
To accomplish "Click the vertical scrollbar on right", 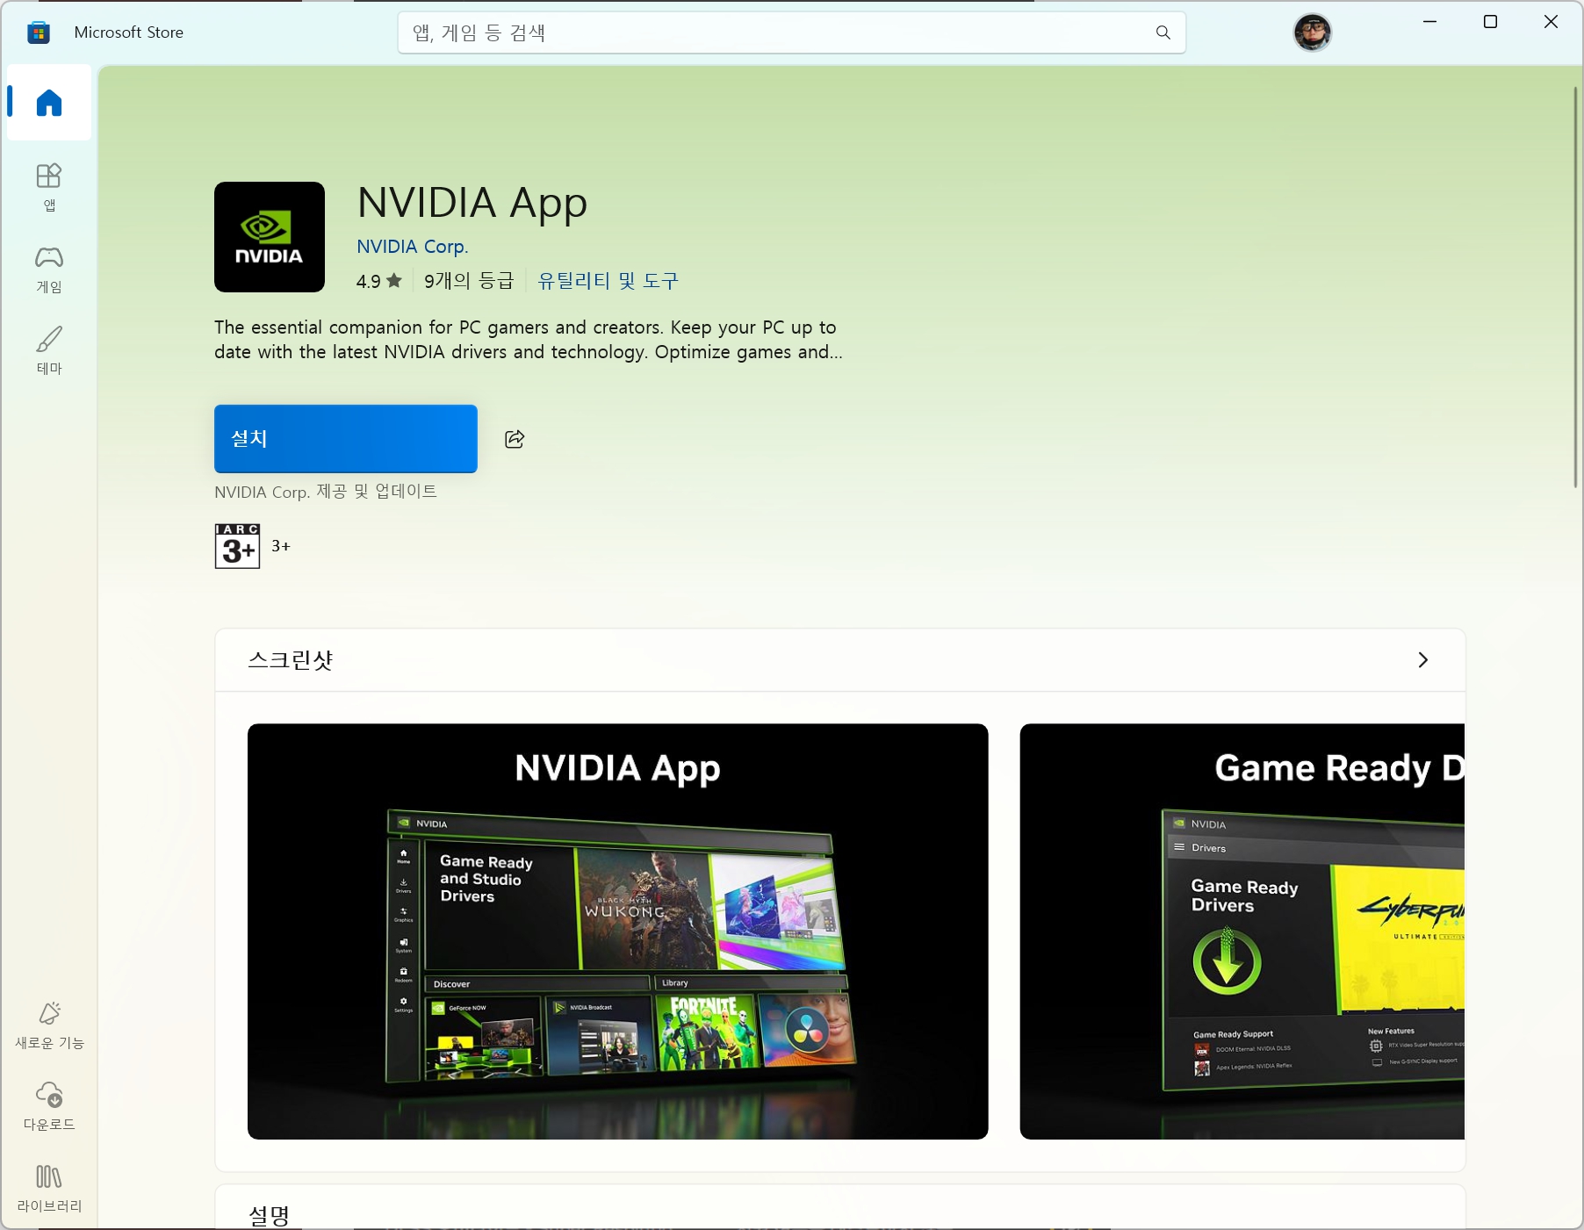I will [x=1575, y=288].
